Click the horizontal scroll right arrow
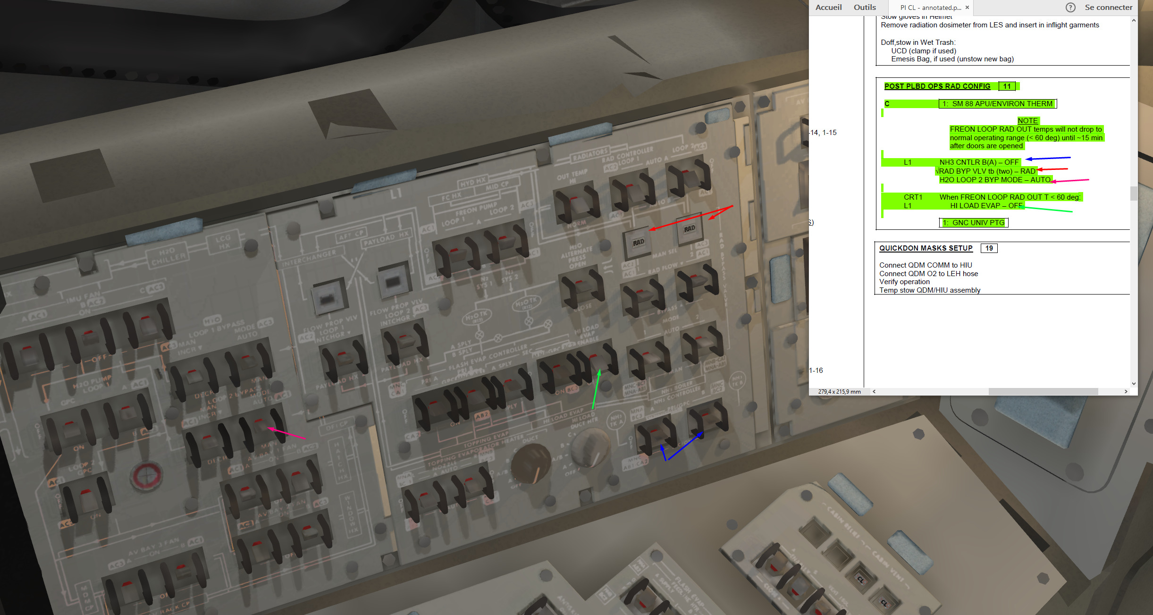This screenshot has width=1153, height=615. [1126, 391]
